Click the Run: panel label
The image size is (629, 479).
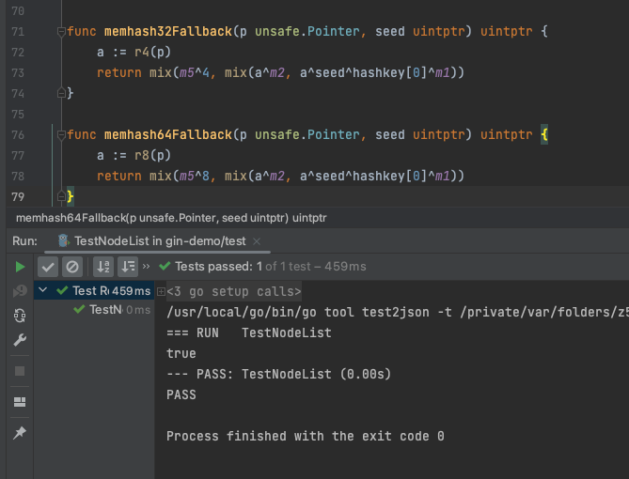[24, 240]
